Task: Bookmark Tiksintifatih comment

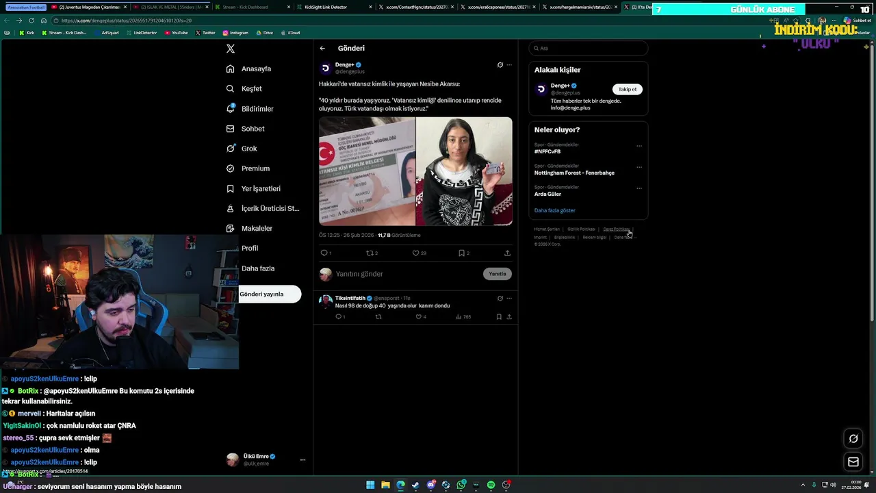Action: [499, 317]
